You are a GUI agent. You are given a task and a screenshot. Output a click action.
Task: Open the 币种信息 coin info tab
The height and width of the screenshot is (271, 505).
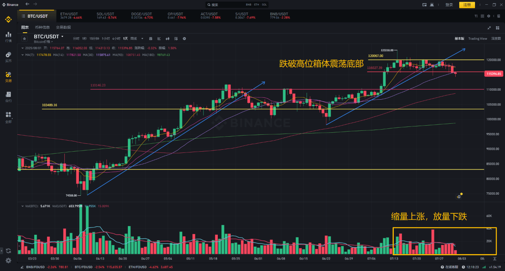click(x=42, y=27)
